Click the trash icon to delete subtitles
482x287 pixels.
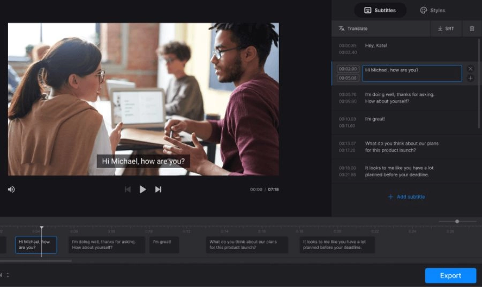[472, 28]
